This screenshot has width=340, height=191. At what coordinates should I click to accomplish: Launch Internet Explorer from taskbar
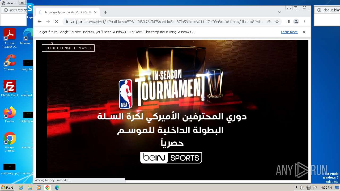point(21,188)
